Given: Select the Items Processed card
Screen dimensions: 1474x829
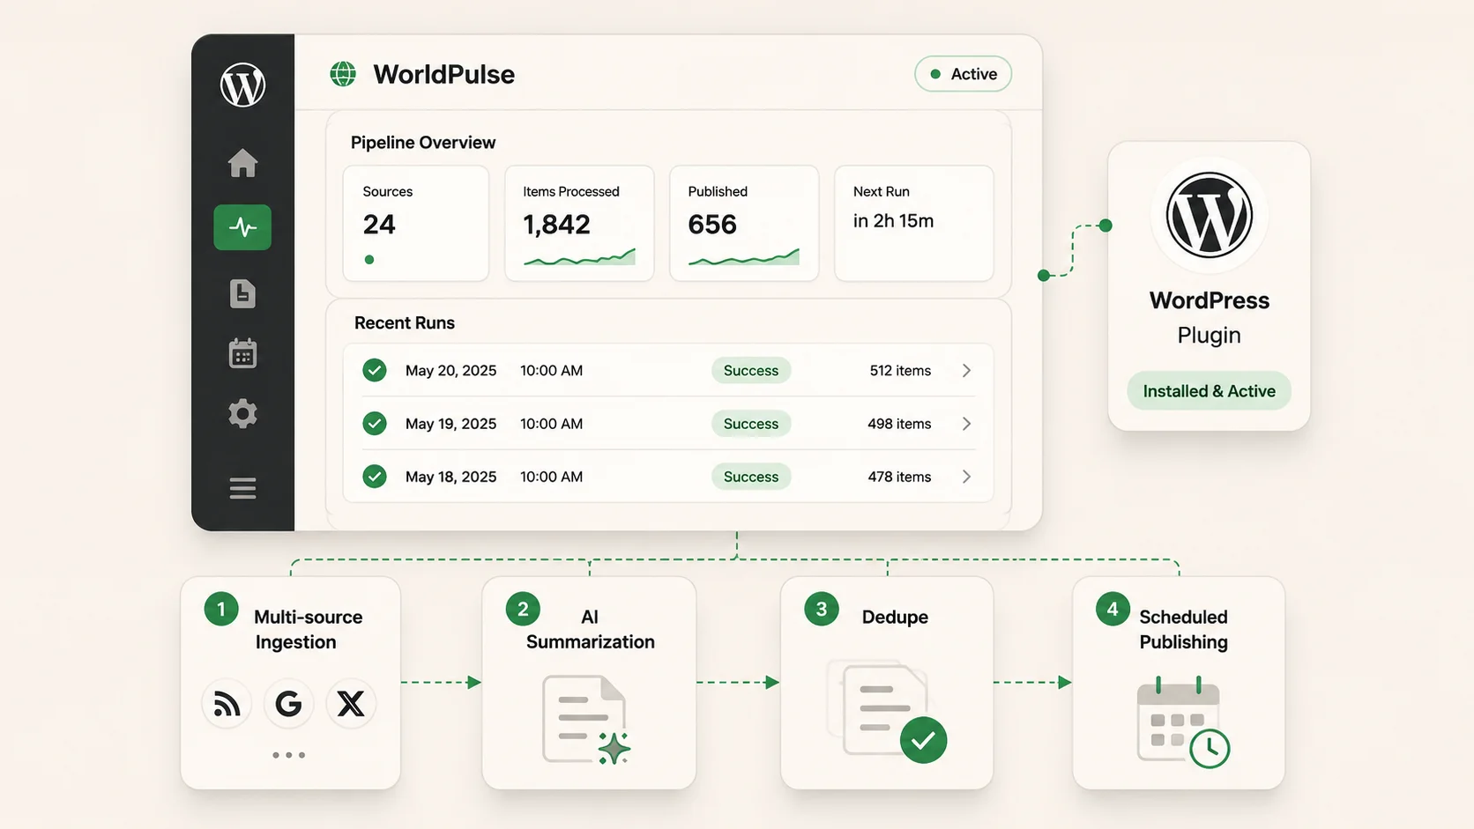Looking at the screenshot, I should click(579, 224).
